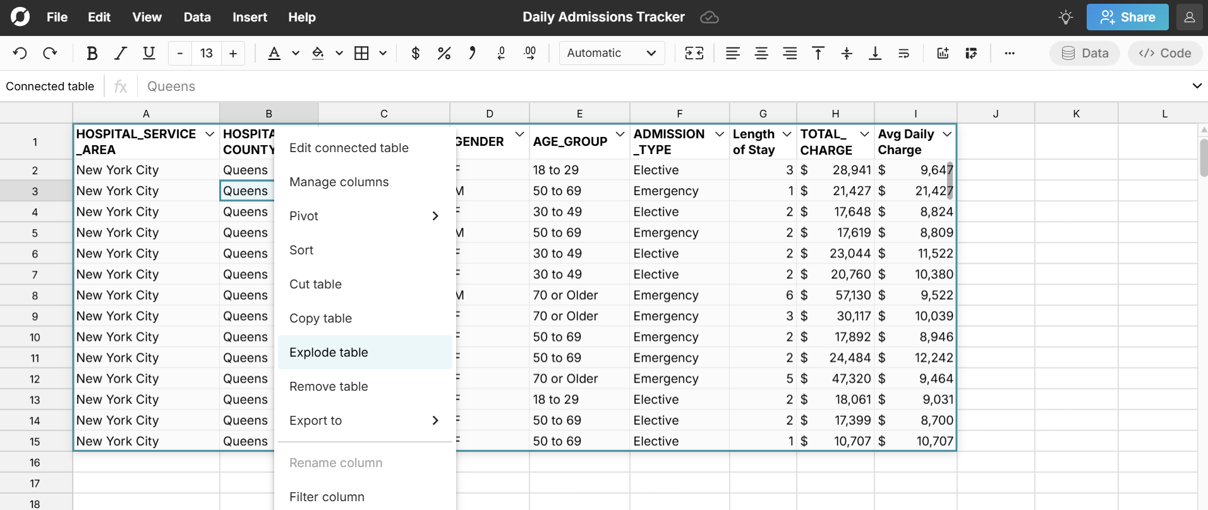Increase decimal places icon
This screenshot has width=1208, height=510.
pyautogui.click(x=530, y=53)
